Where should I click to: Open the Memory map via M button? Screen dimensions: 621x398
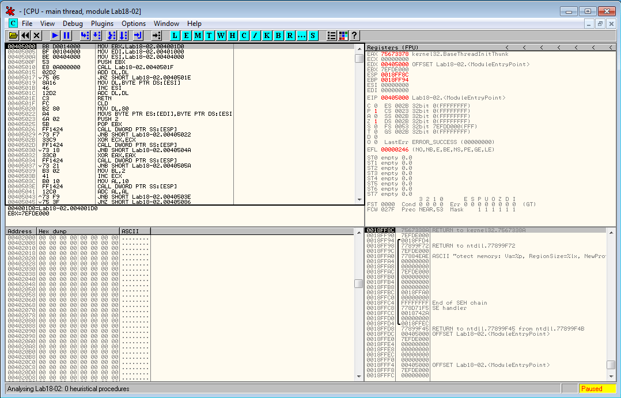pos(198,36)
